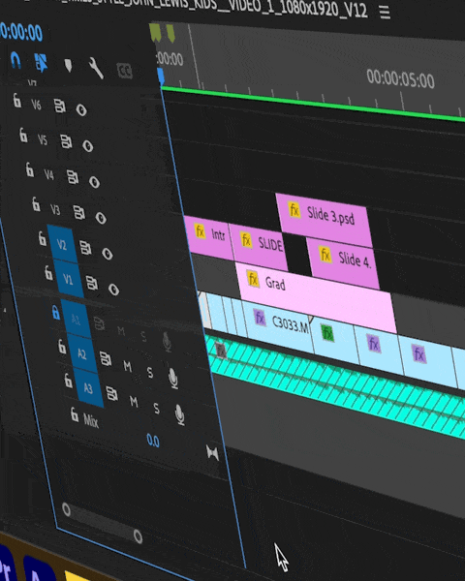Toggle the lock on track V3
Viewport: 465px width, 581px height.
click(x=36, y=203)
